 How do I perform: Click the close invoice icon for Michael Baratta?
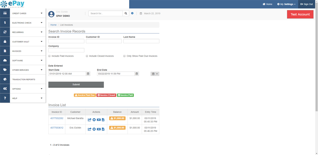point(94,120)
